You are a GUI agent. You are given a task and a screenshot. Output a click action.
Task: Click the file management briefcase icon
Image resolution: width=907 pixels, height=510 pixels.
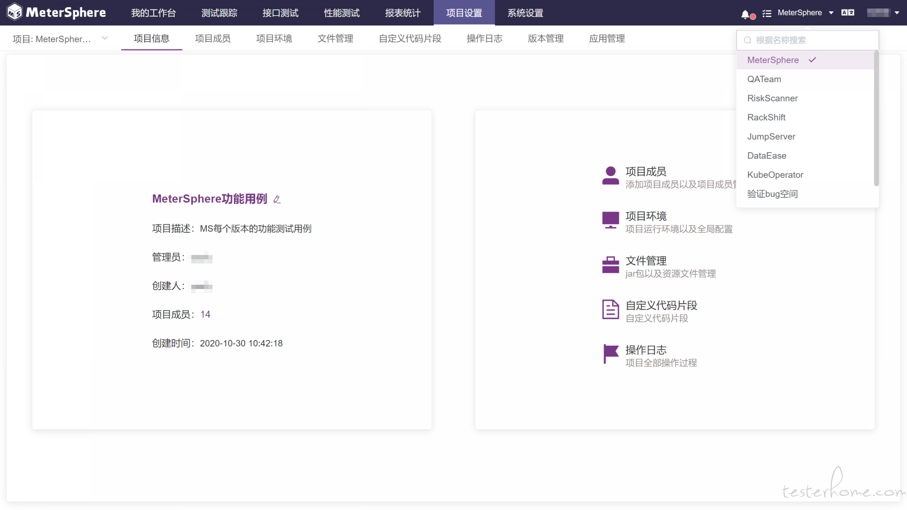[610, 265]
